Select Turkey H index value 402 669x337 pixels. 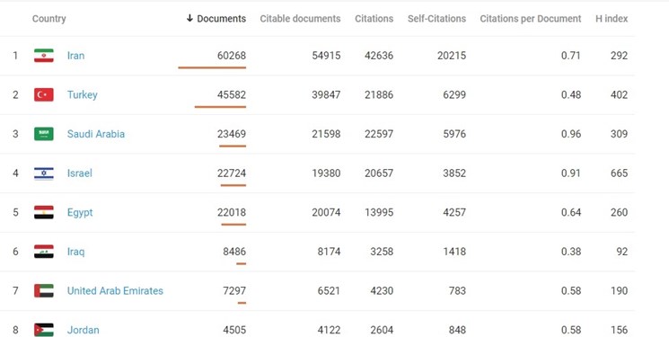coord(619,95)
